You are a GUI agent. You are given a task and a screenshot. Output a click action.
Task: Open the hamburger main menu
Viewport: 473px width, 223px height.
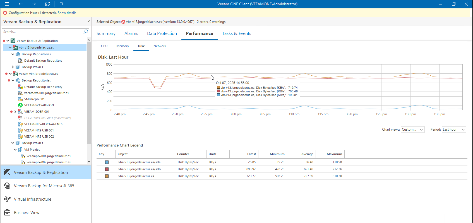pyautogui.click(x=7, y=4)
